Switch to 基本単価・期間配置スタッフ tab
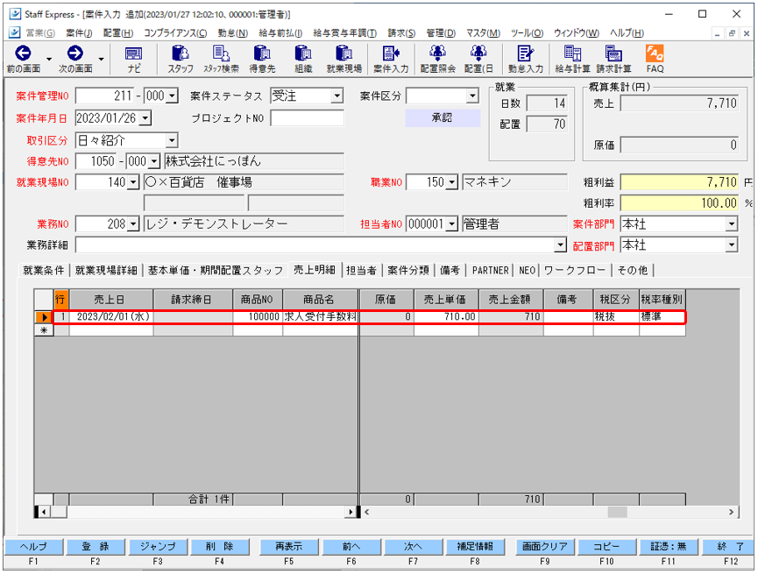Screen dimensions: 758x574 tap(215, 270)
